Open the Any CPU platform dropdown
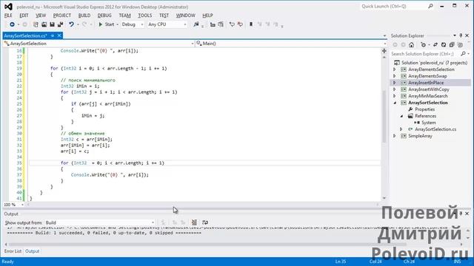The image size is (474, 266). pos(167,24)
